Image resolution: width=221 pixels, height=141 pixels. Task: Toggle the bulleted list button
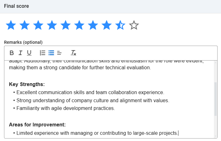(51, 53)
